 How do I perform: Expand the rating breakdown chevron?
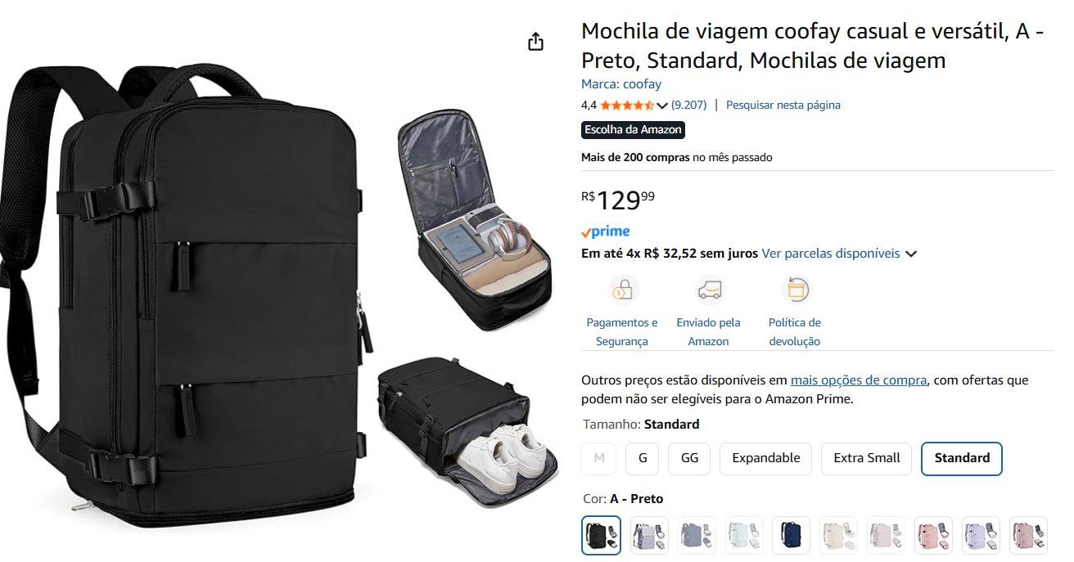(x=662, y=106)
